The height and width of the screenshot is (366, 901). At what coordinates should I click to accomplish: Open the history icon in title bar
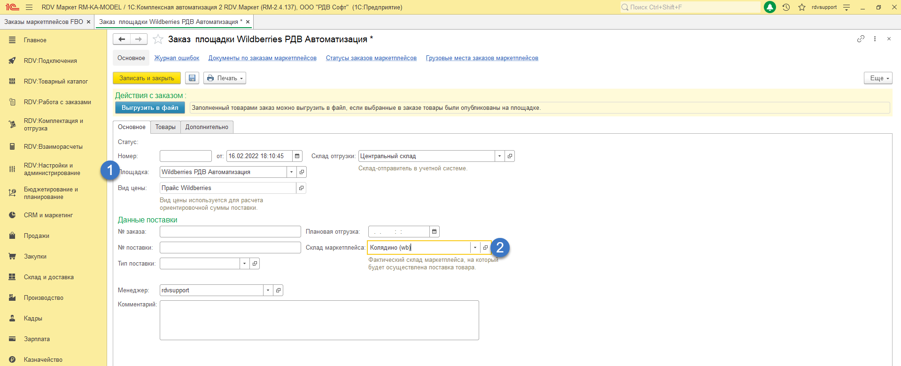[x=786, y=8]
